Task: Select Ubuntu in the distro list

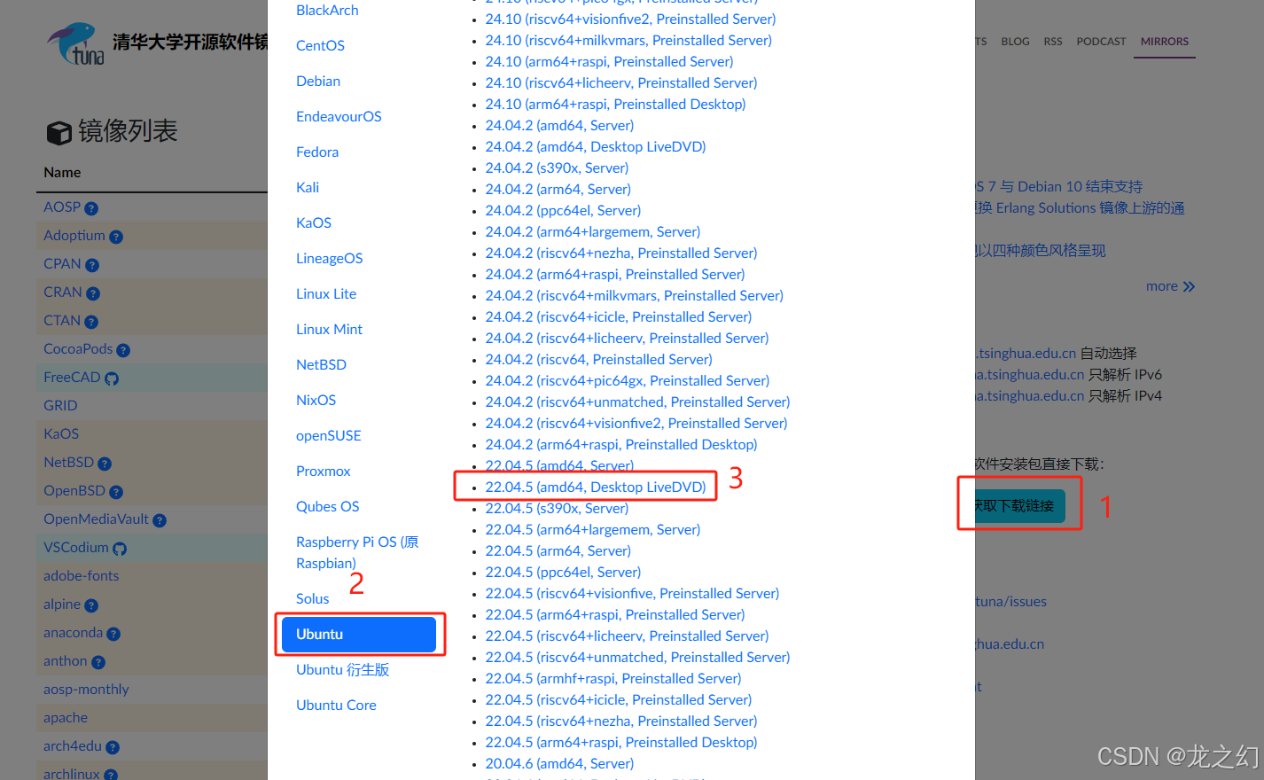Action: 359,635
